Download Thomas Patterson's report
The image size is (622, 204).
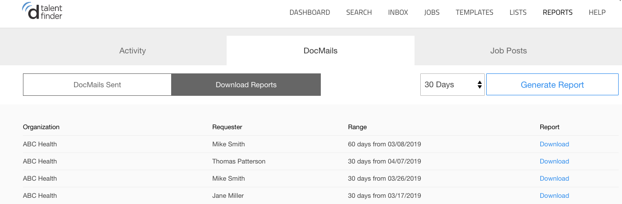(554, 161)
